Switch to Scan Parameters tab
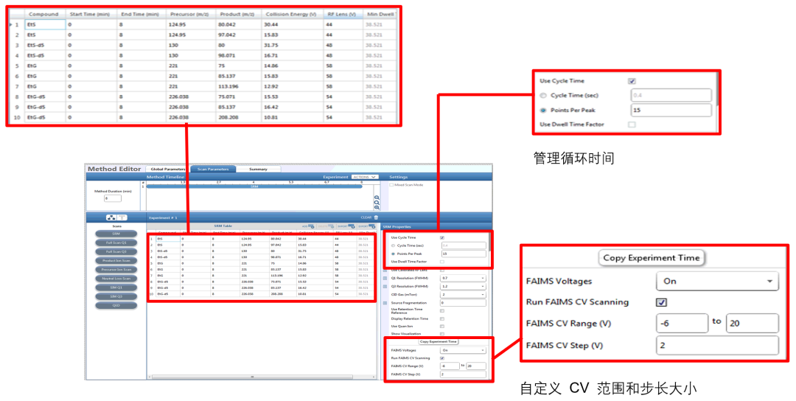Screen dimensions: 796x401 click(213, 169)
